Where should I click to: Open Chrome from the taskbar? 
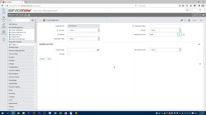point(18,113)
